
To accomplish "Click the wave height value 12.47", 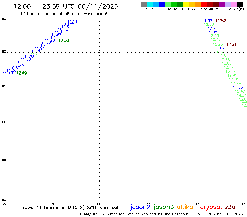I will [x=240, y=91].
